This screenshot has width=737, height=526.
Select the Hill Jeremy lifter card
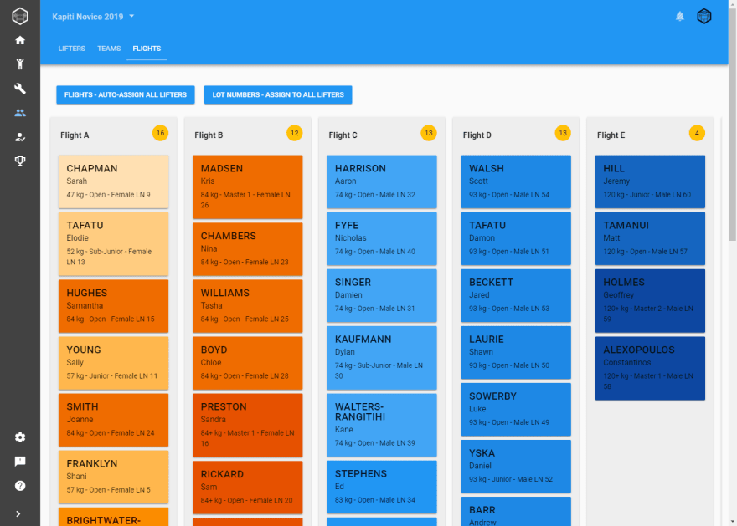coord(650,181)
